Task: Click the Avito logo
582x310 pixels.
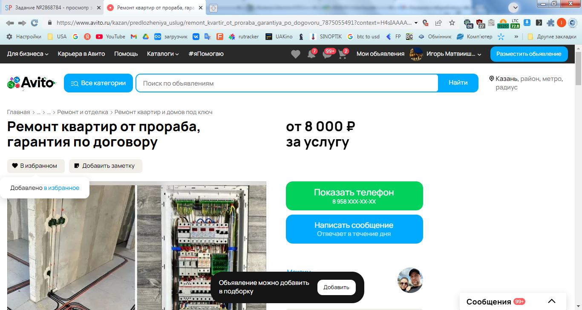Action: (x=32, y=83)
